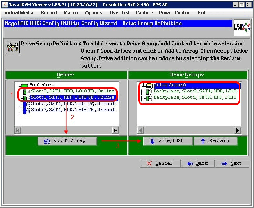Click Next to continue the wizard
This screenshot has height=208, width=254.
click(x=232, y=164)
